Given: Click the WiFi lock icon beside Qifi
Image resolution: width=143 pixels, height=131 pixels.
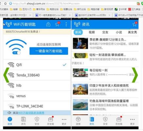Looking at the screenshot, I should [x=11, y=65].
